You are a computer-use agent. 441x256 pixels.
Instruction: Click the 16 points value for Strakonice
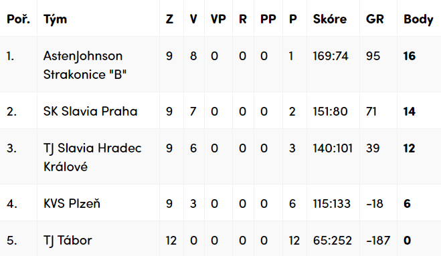pyautogui.click(x=410, y=56)
